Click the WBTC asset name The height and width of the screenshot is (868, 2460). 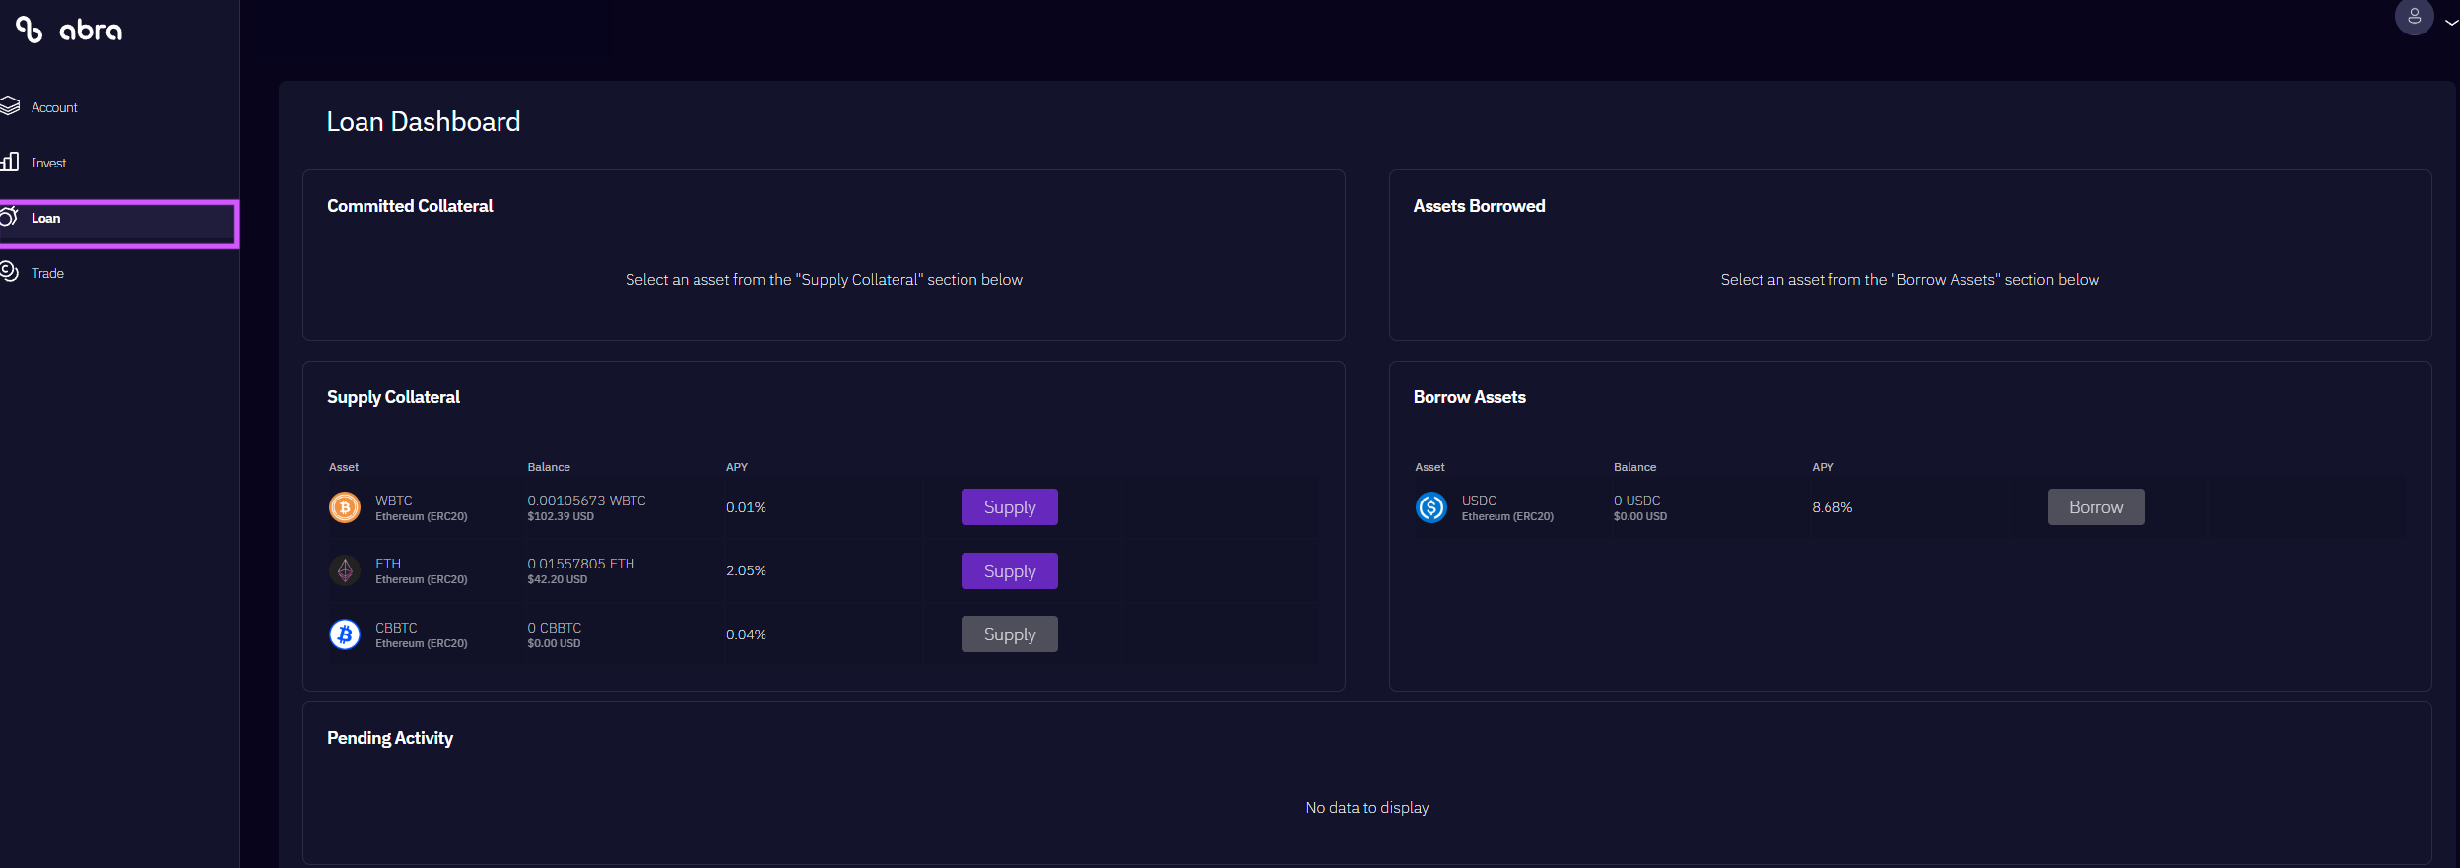394,501
